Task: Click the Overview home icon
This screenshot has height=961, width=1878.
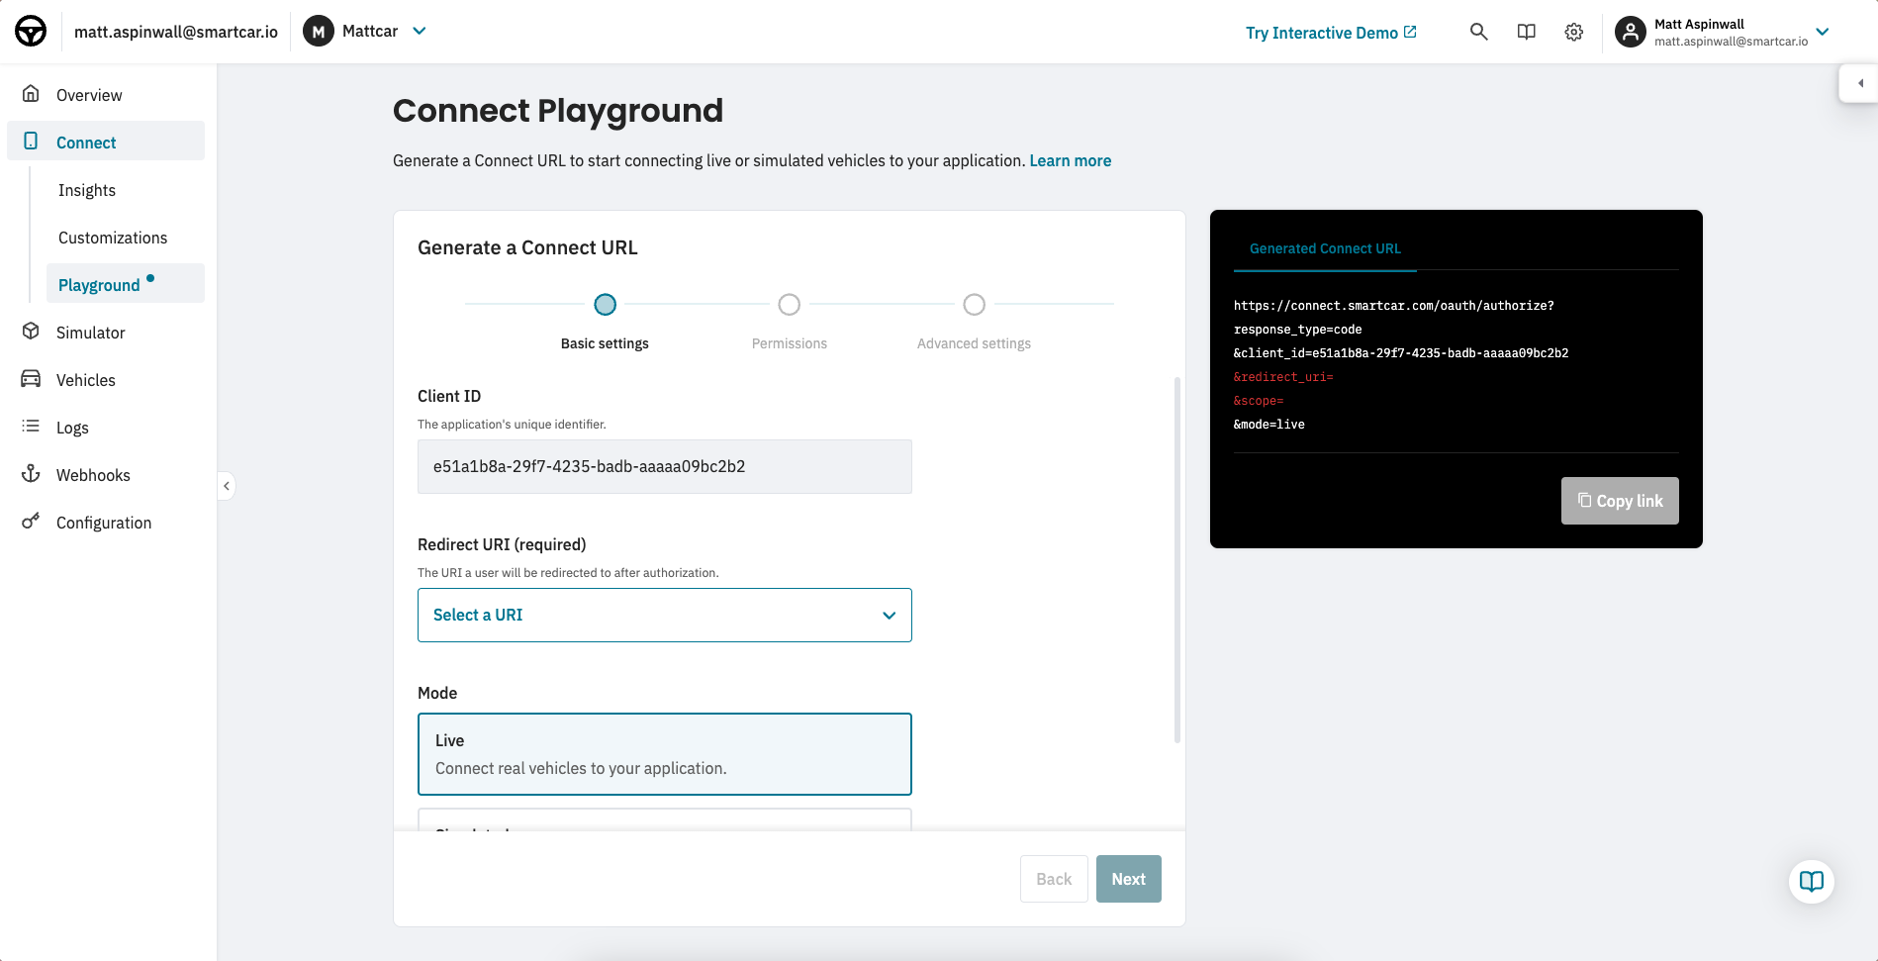Action: coord(31,94)
